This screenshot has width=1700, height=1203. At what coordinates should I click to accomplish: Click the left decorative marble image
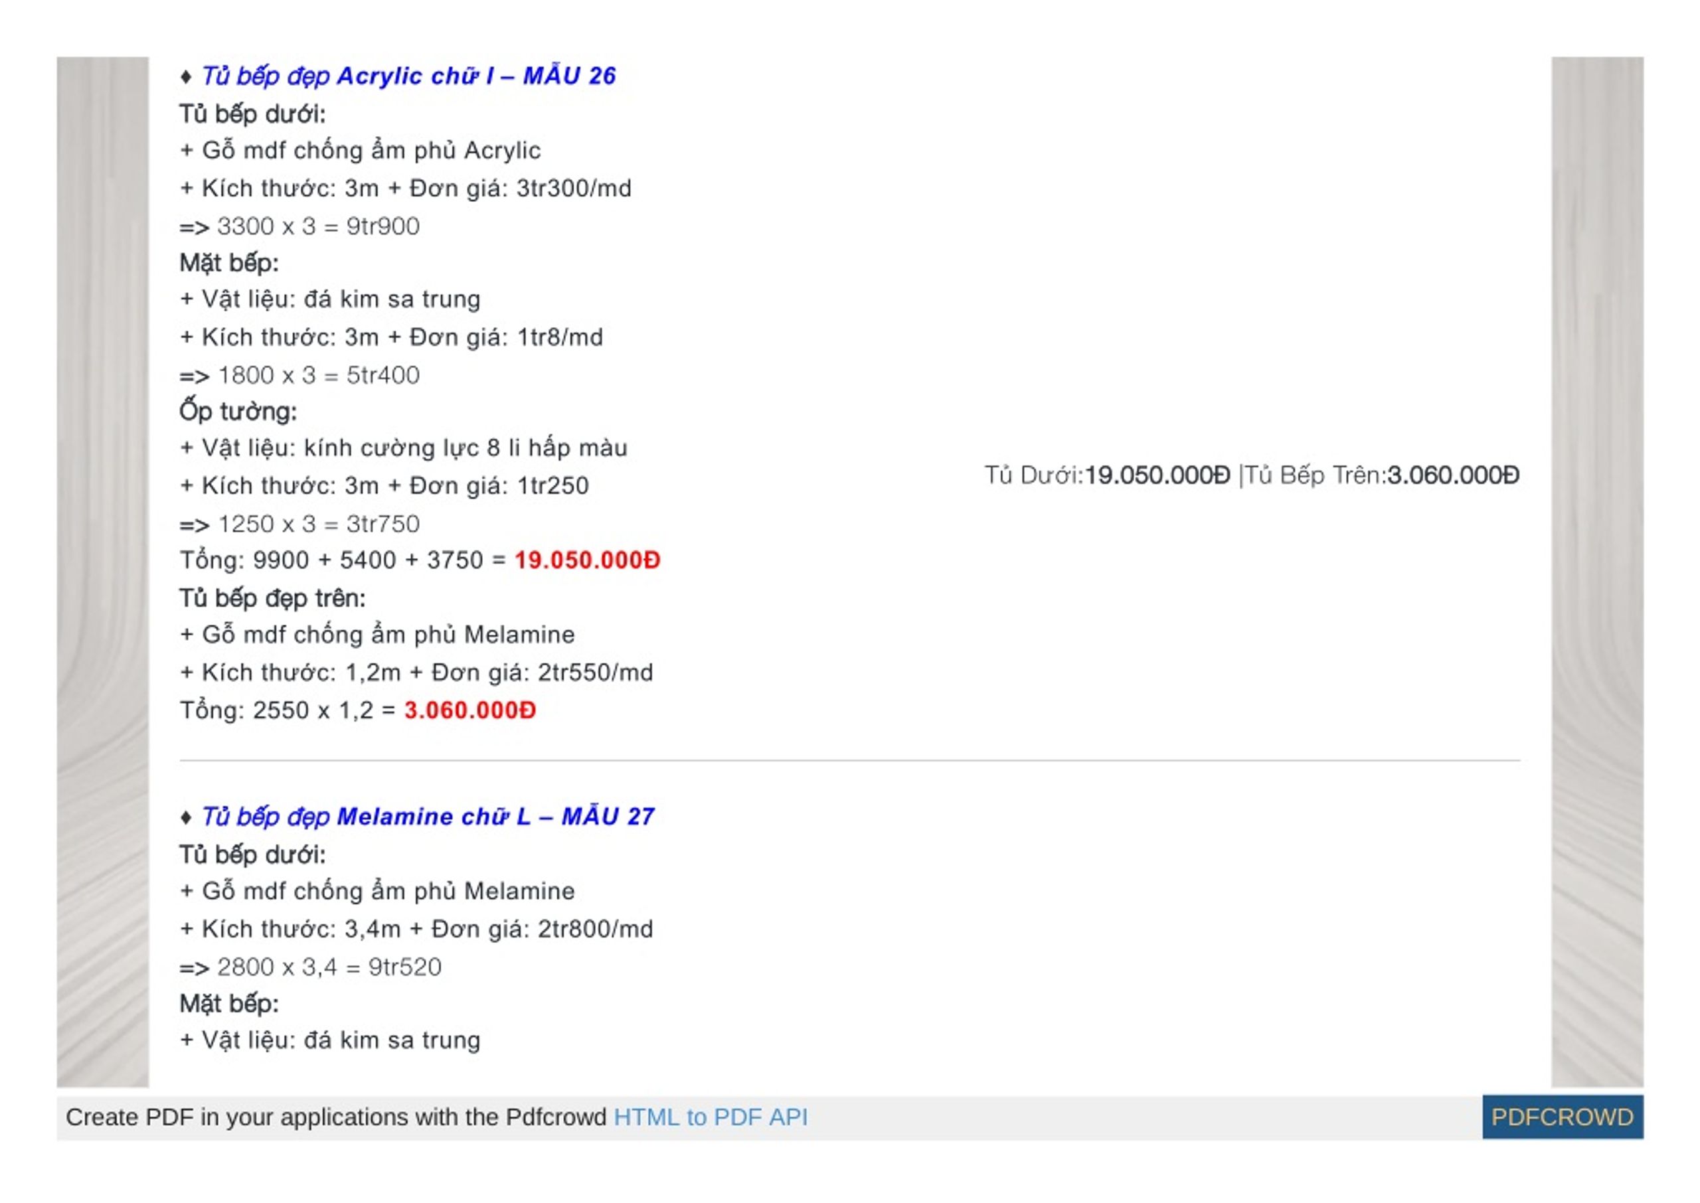(x=103, y=572)
